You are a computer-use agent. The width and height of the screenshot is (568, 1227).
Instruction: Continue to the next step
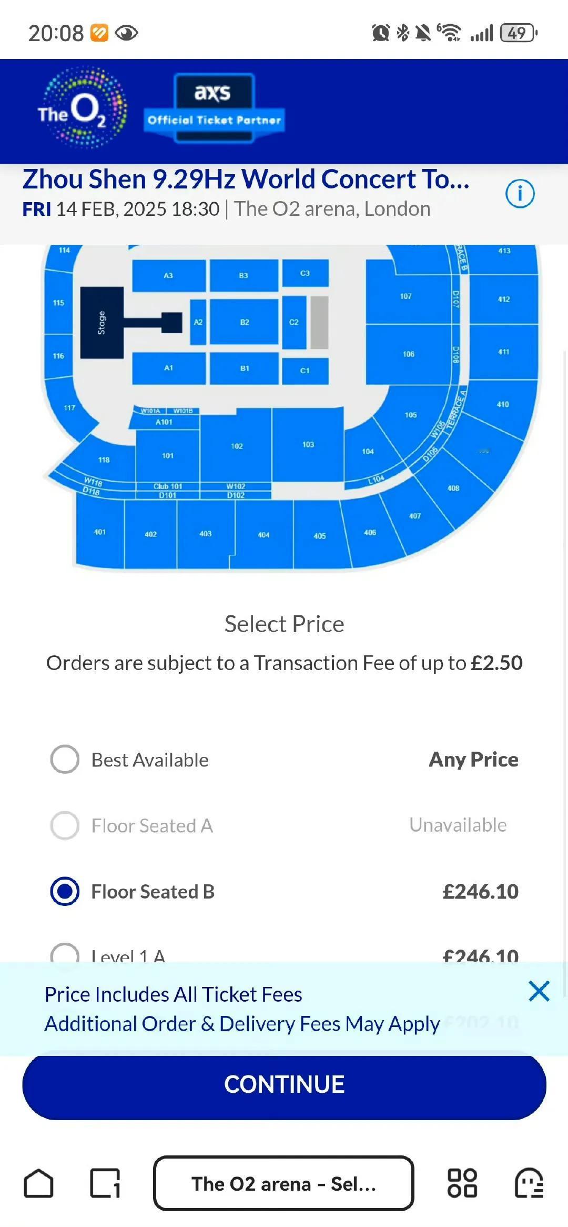pyautogui.click(x=284, y=1084)
